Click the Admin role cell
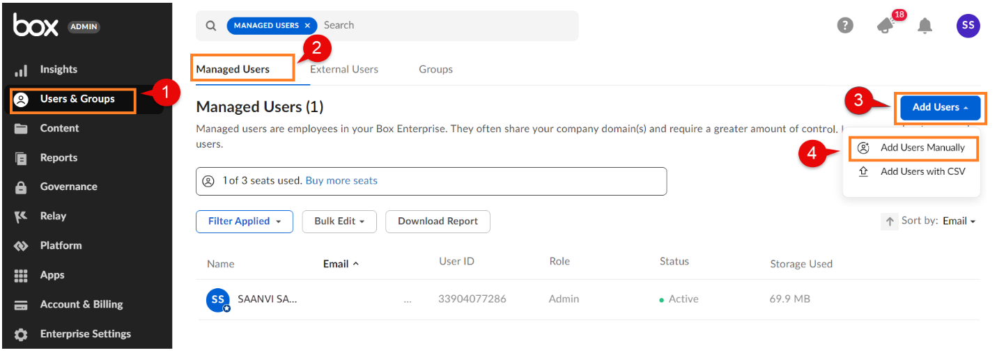This screenshot has height=355, width=997. (x=564, y=299)
